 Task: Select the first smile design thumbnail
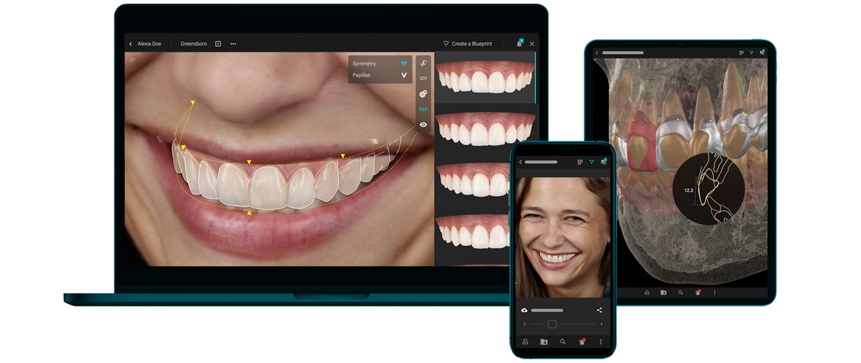[x=485, y=77]
